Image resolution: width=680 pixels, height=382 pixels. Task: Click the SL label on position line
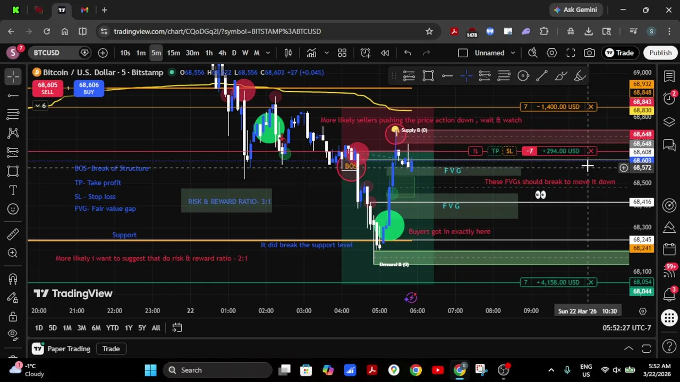[509, 151]
